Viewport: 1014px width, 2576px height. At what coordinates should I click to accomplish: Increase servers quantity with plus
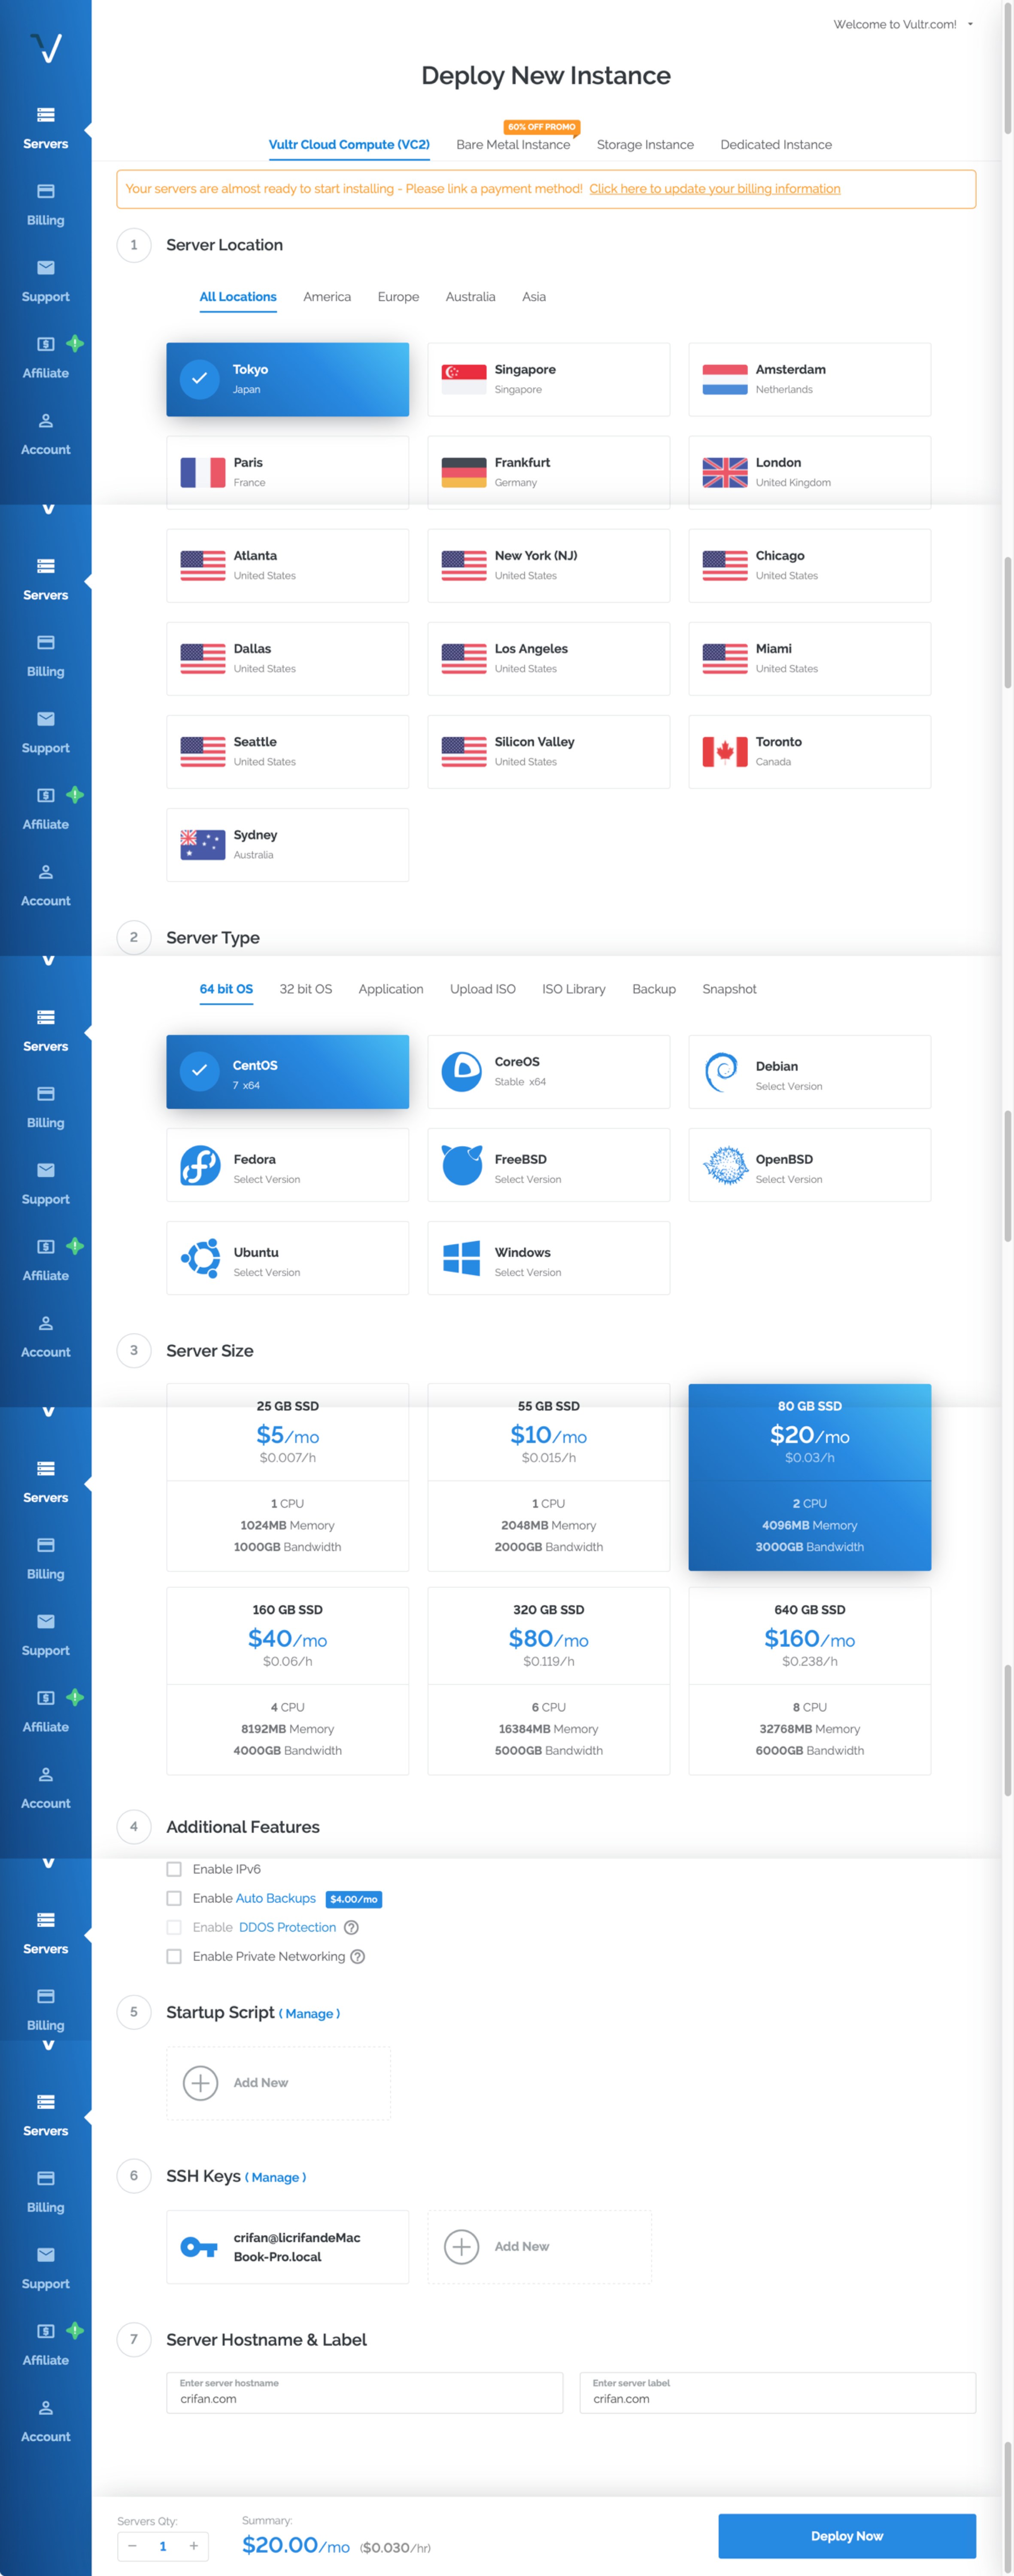(x=194, y=2546)
